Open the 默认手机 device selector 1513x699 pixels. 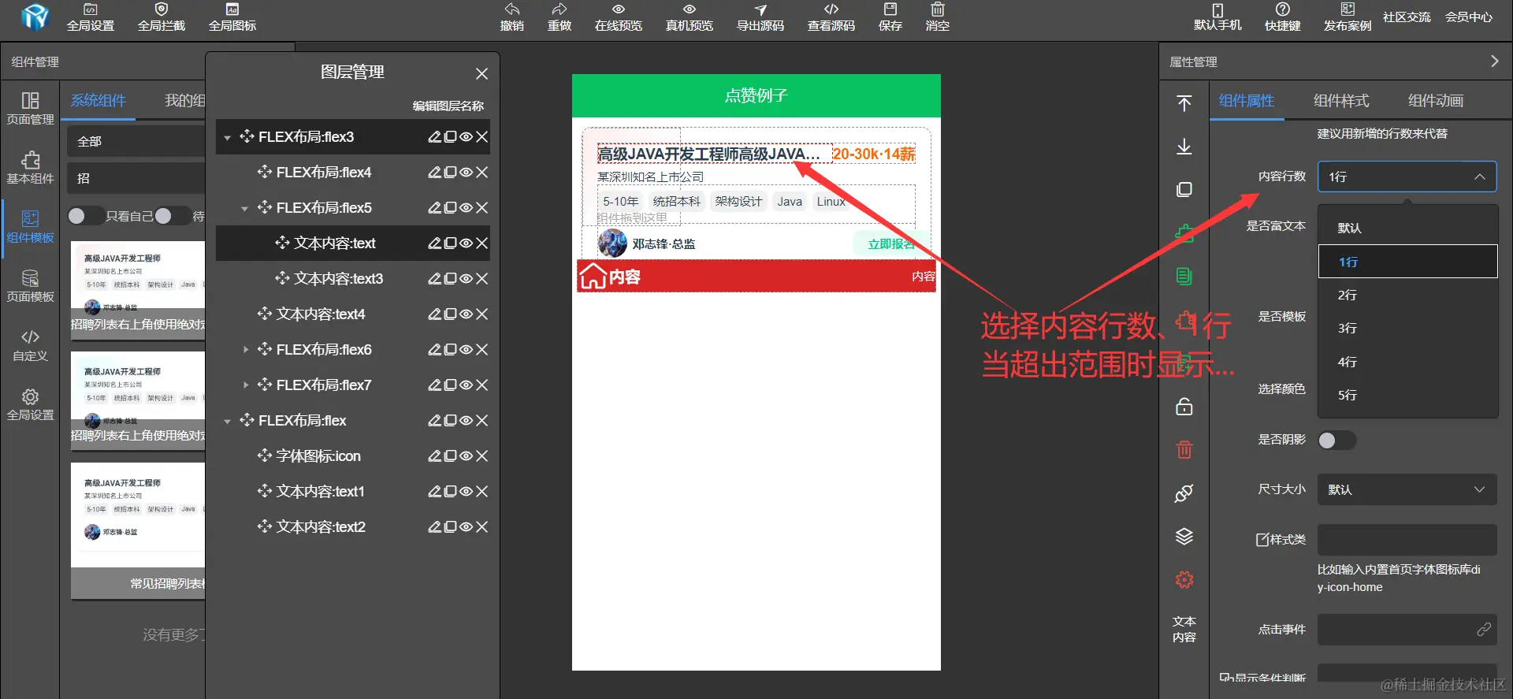click(x=1217, y=17)
